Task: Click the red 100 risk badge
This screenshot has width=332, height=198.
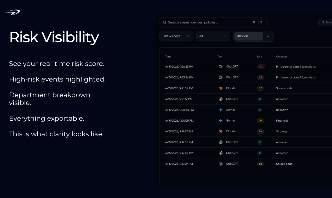Action: pyautogui.click(x=261, y=67)
